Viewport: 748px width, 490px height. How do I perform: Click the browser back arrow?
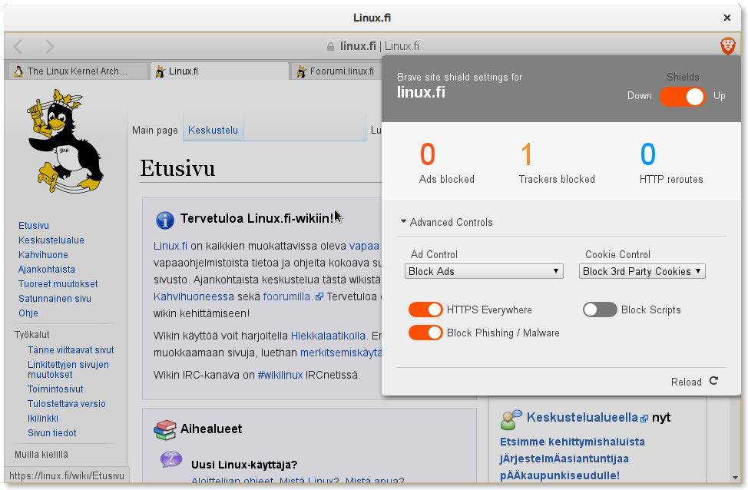pyautogui.click(x=19, y=46)
